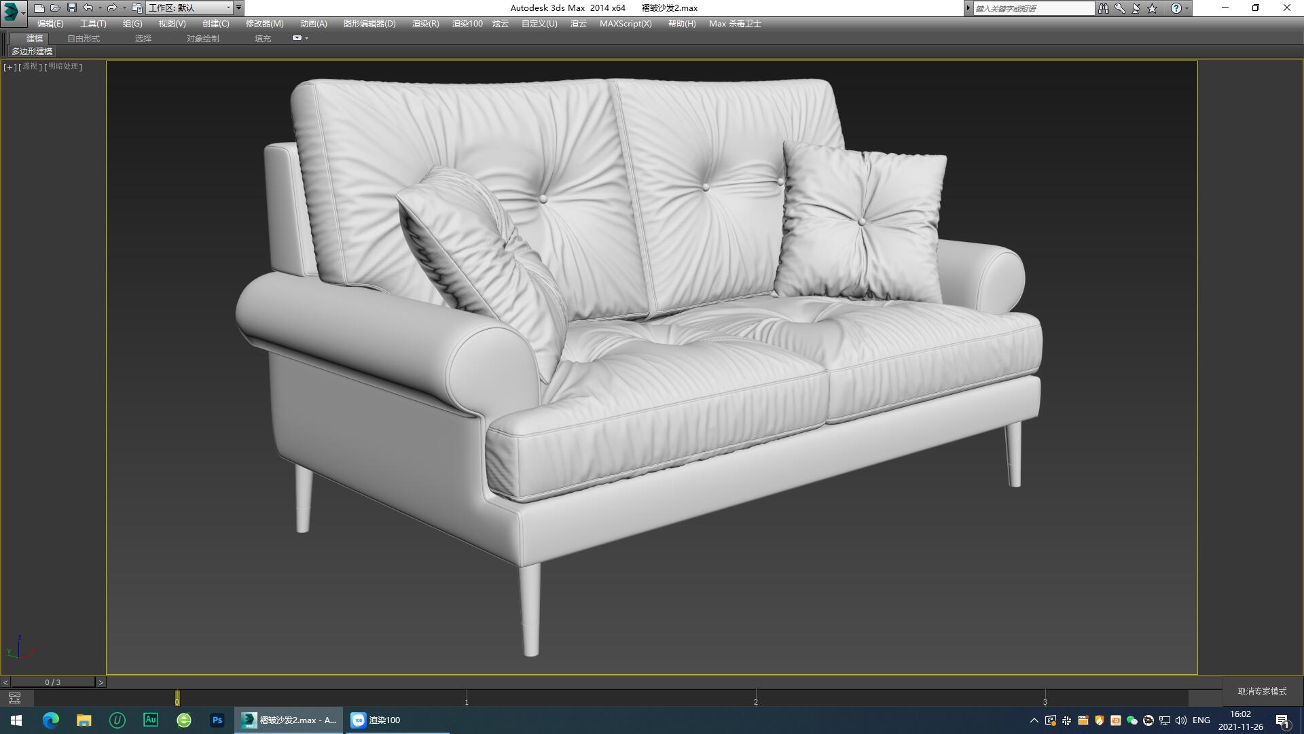Toggle the 明暗处理 viewport shading label
Viewport: 1304px width, 734px height.
pos(62,67)
